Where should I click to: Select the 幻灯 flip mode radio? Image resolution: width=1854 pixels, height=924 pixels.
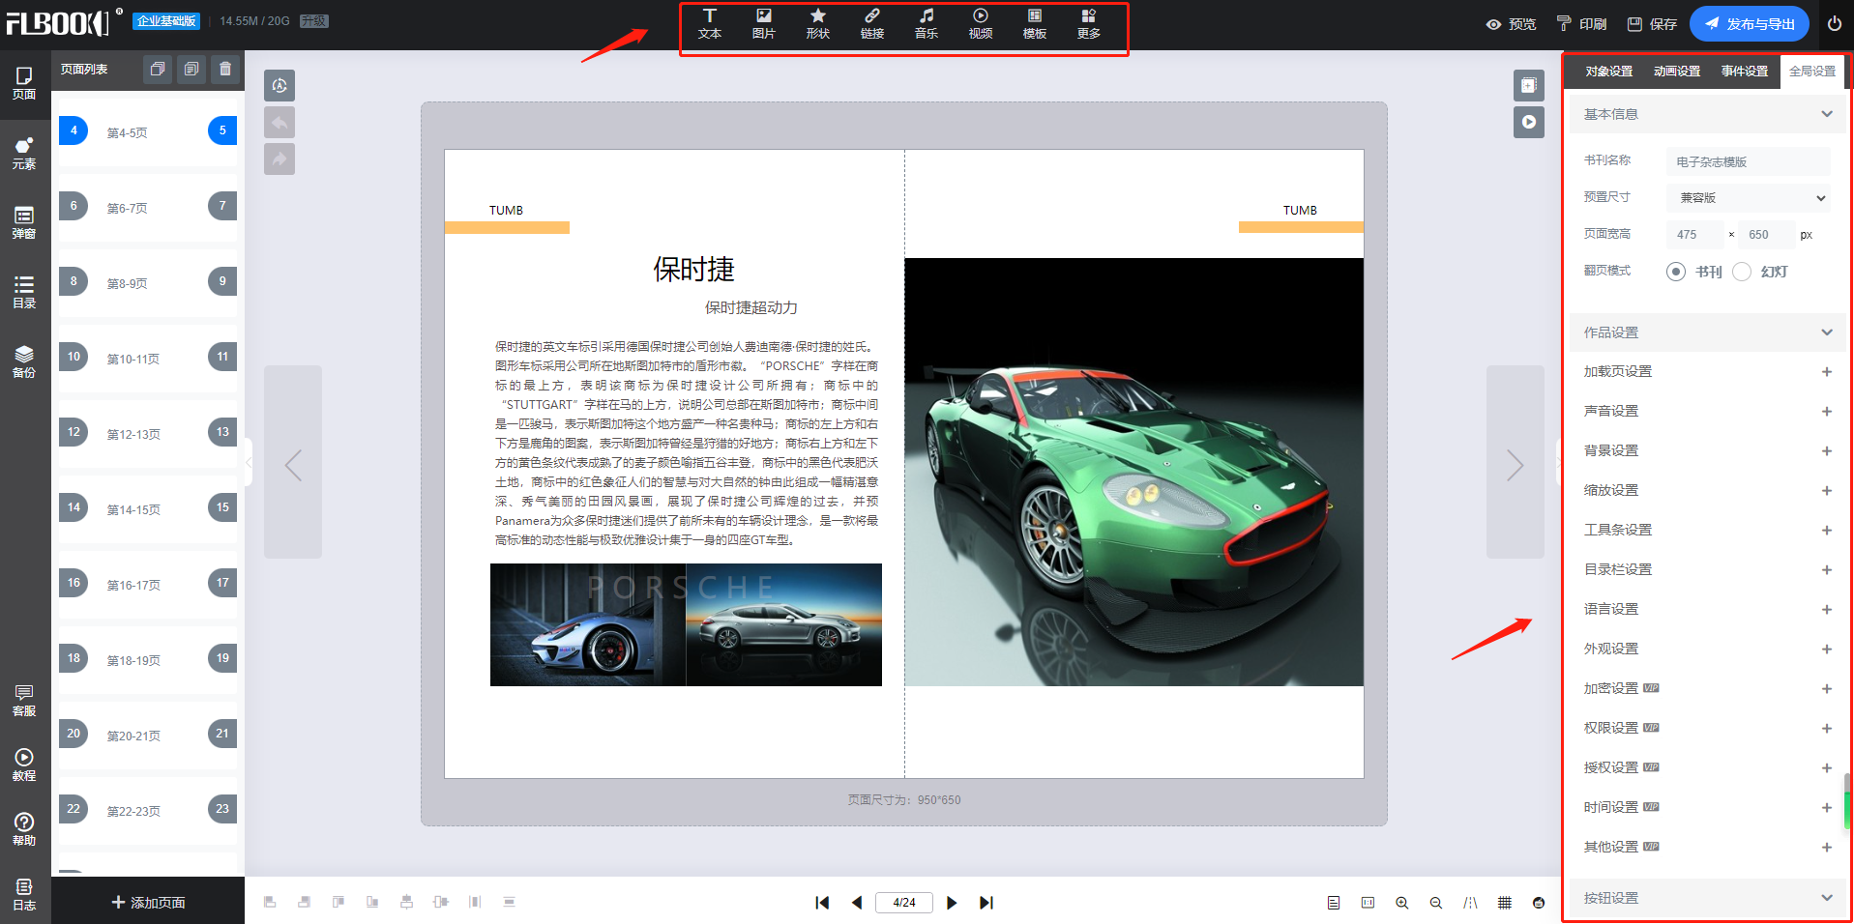(1742, 272)
